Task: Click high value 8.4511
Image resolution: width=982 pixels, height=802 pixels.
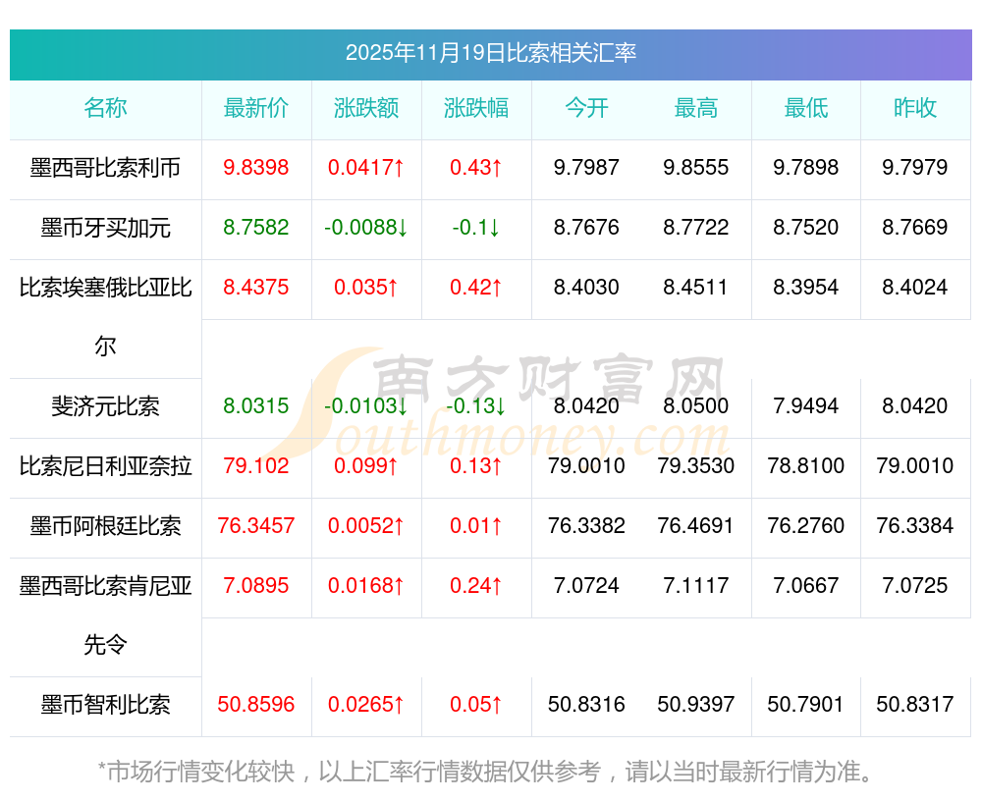Action: (696, 288)
